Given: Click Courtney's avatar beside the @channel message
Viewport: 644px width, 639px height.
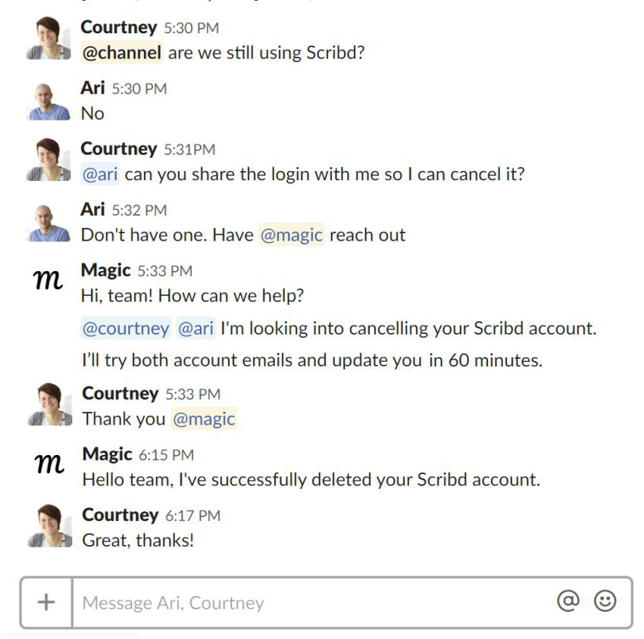Looking at the screenshot, I should (x=49, y=39).
